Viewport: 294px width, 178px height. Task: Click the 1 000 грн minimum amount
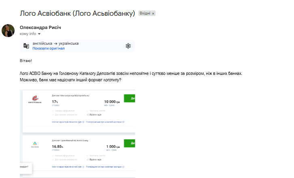[x=113, y=147]
